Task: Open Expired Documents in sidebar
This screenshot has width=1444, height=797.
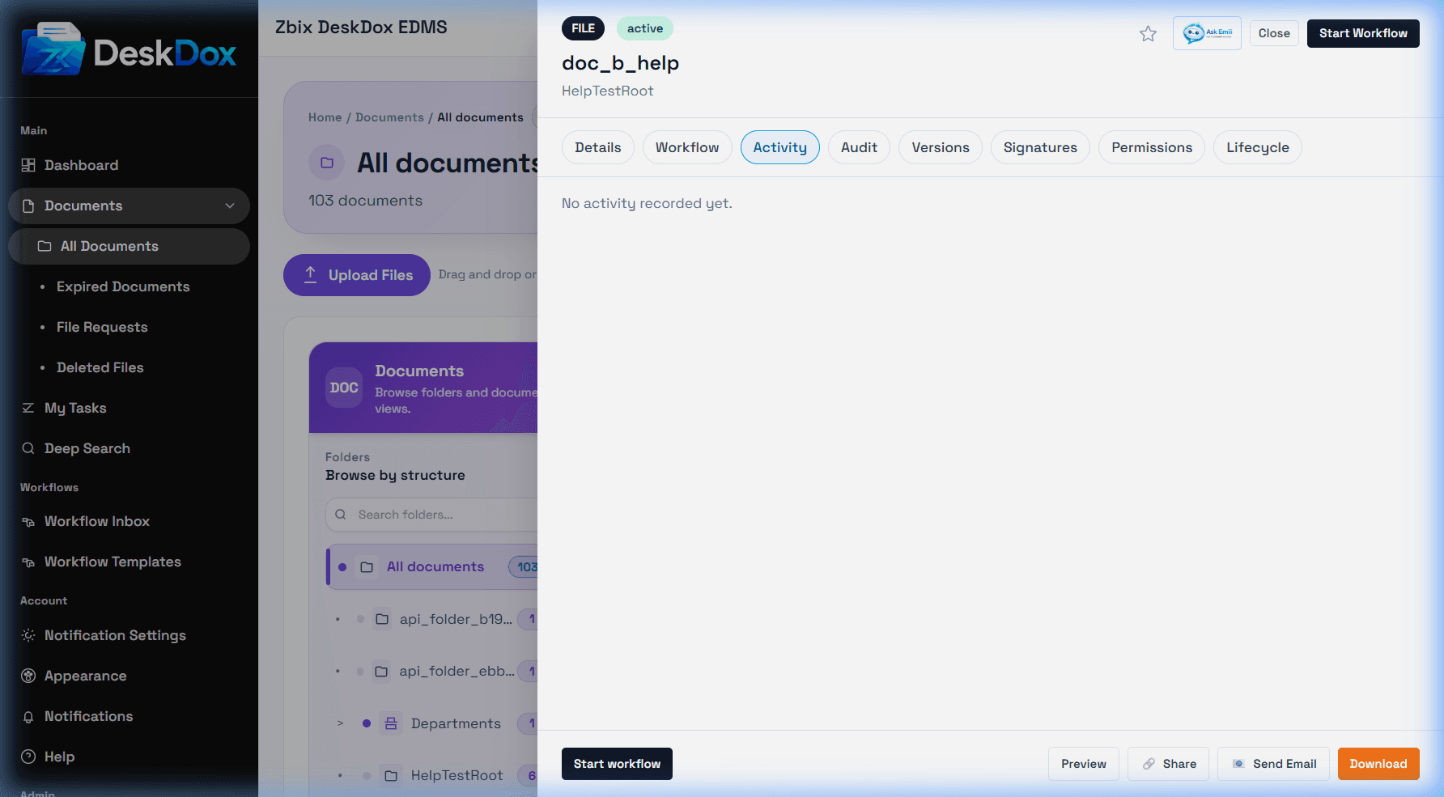Action: (x=123, y=286)
